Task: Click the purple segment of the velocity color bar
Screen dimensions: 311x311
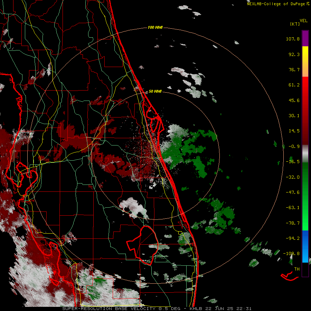Action: point(305,38)
